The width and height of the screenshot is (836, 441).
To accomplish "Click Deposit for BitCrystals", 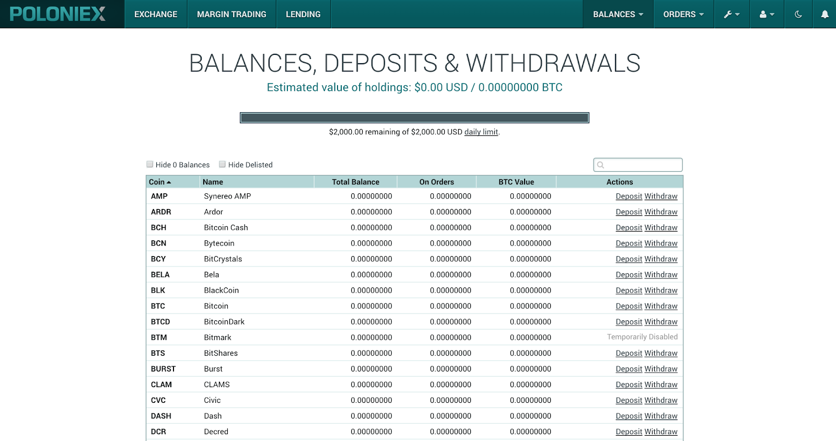I will (x=629, y=259).
